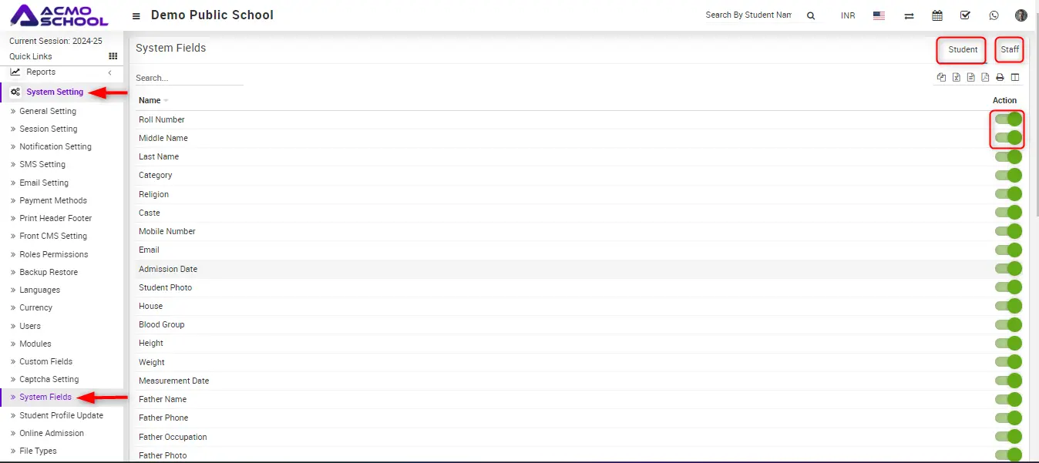Click the print icon above the table
This screenshot has width=1039, height=463.
(x=1000, y=77)
